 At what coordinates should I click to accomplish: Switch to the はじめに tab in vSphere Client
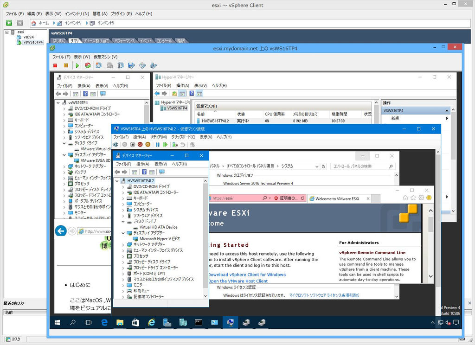[59, 41]
